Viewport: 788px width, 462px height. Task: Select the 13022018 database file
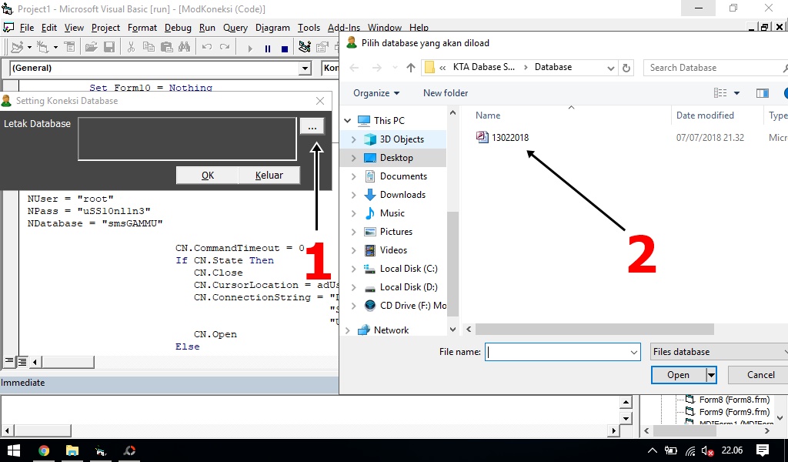pyautogui.click(x=503, y=137)
